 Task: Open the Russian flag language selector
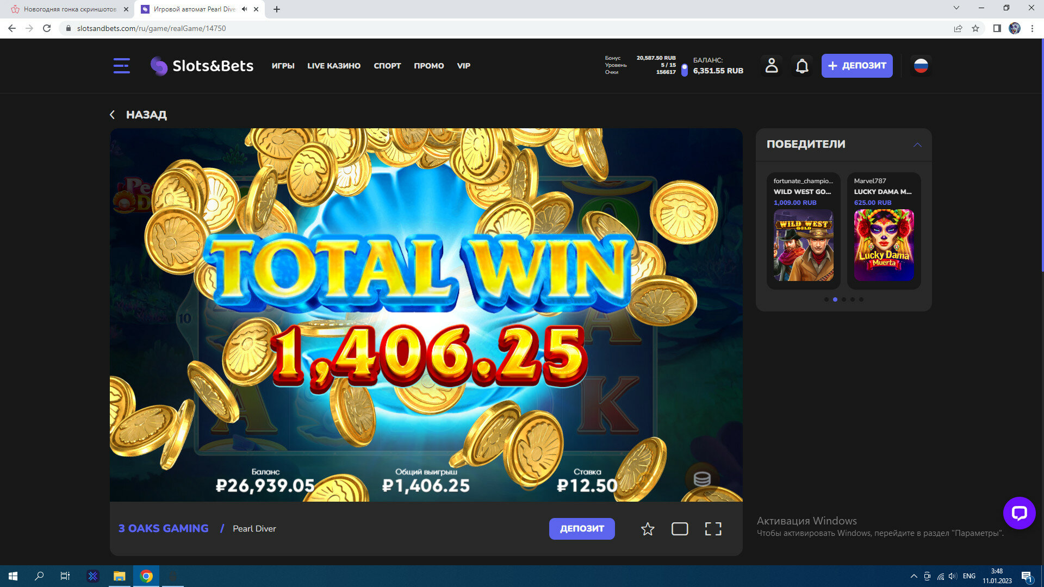click(x=921, y=66)
